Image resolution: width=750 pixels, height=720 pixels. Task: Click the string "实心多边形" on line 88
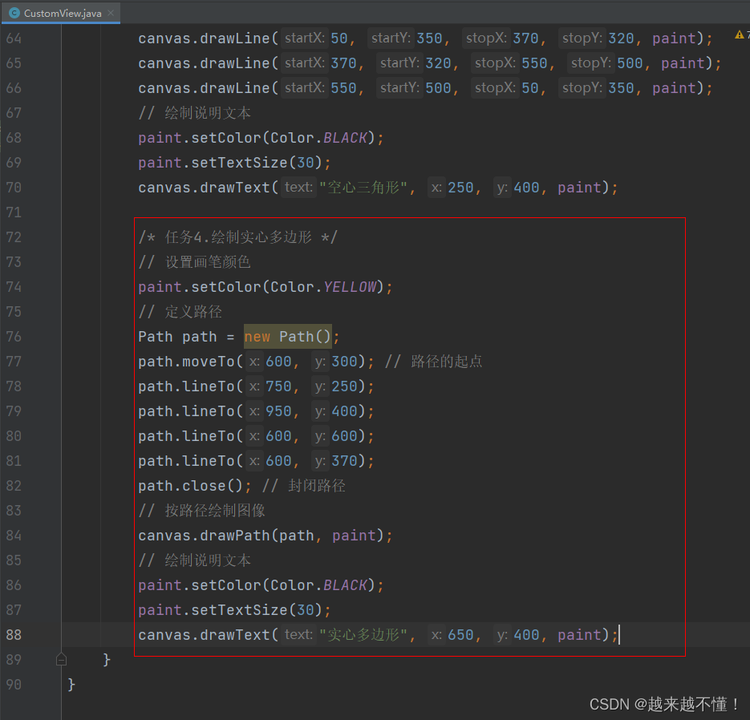point(363,635)
